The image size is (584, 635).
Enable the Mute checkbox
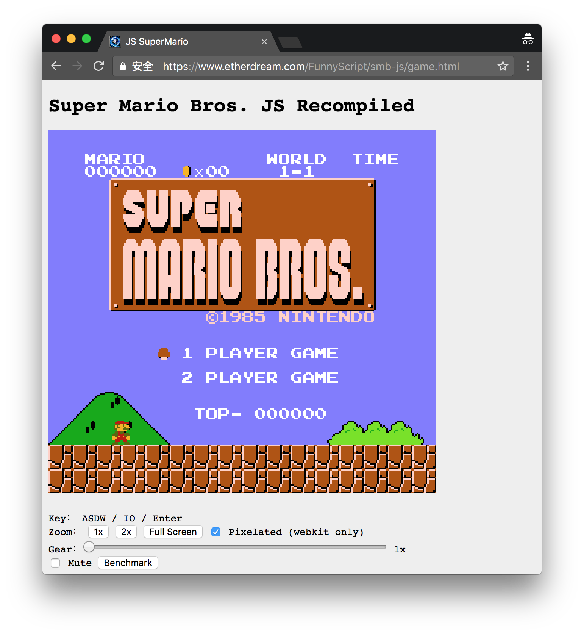click(x=55, y=563)
